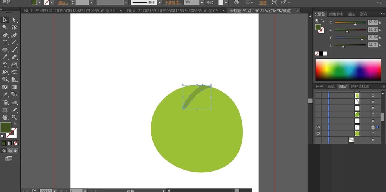Select the Rotate tool

(5, 65)
